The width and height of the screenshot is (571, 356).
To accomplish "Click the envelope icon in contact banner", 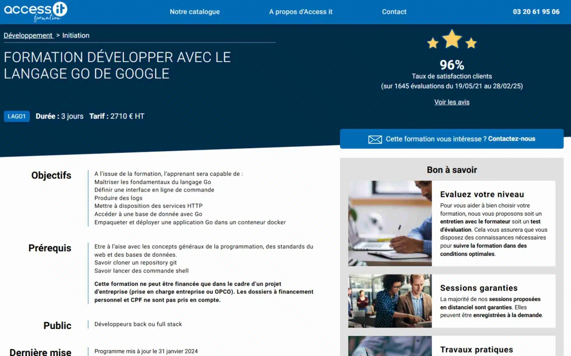I will 375,139.
